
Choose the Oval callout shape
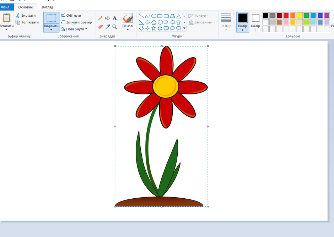[x=172, y=28]
